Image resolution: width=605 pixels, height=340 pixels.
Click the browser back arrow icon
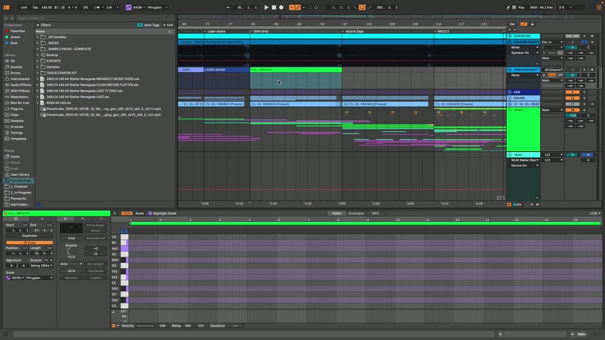[6, 18]
